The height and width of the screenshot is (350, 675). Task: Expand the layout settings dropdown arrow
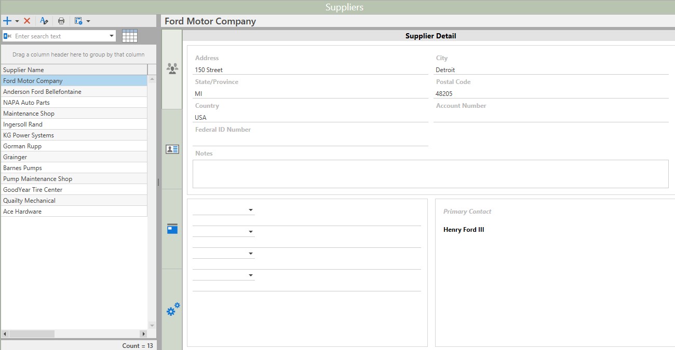(x=88, y=21)
